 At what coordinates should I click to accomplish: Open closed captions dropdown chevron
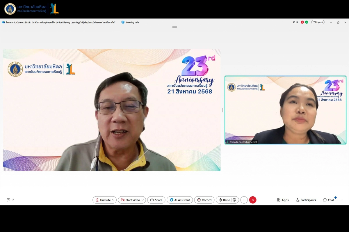pos(13,200)
